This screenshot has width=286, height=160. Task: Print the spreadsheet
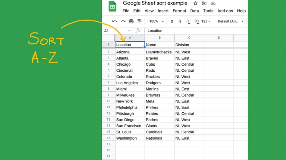click(131, 21)
